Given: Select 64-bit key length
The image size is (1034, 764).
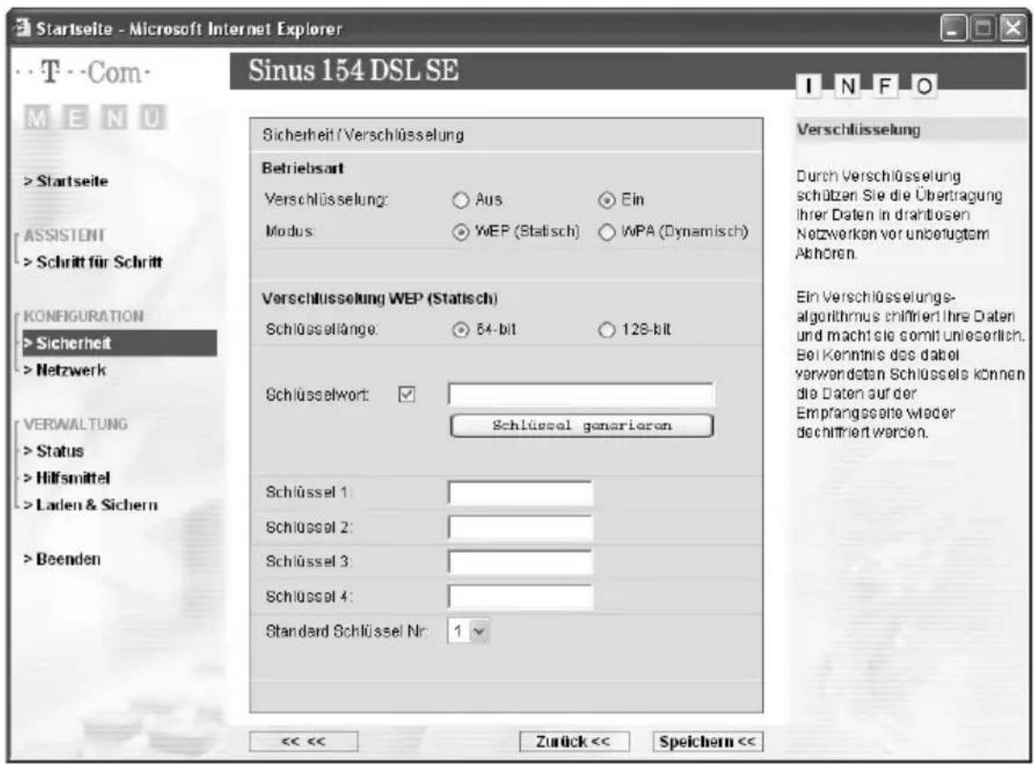Looking at the screenshot, I should 461,330.
